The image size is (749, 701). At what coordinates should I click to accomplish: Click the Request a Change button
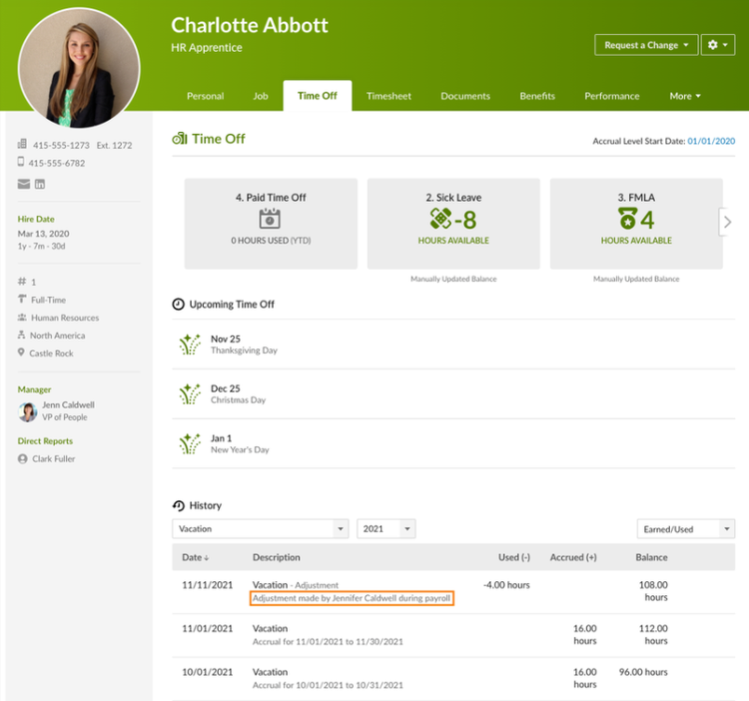coord(645,45)
